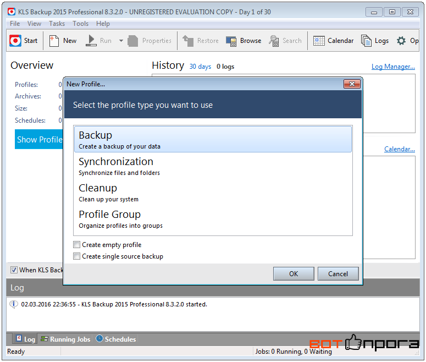
Task: Click the Cancel button
Action: (x=338, y=273)
